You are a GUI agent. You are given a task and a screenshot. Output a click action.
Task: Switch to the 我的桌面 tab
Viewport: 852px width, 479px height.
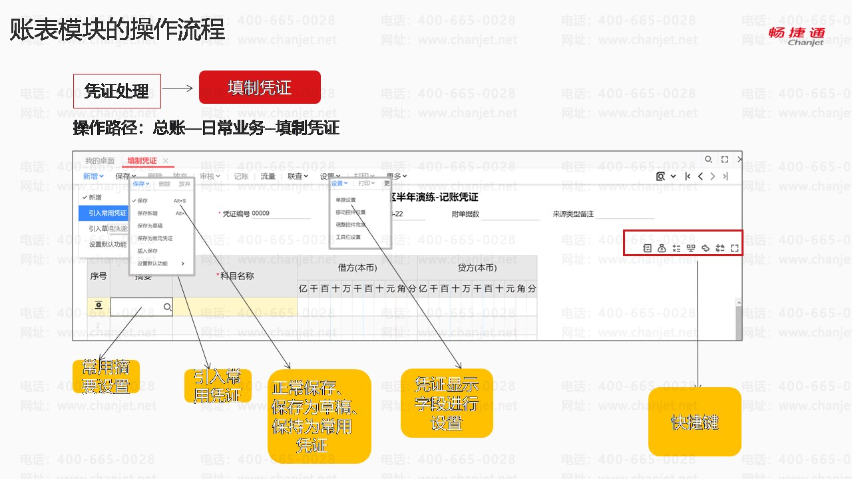(x=100, y=161)
